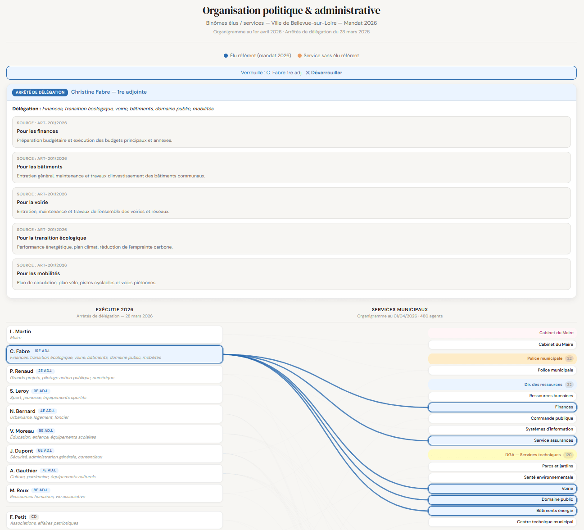The height and width of the screenshot is (530, 584).
Task: Click Christine Fabre — 1re adjointe title
Action: (x=109, y=92)
